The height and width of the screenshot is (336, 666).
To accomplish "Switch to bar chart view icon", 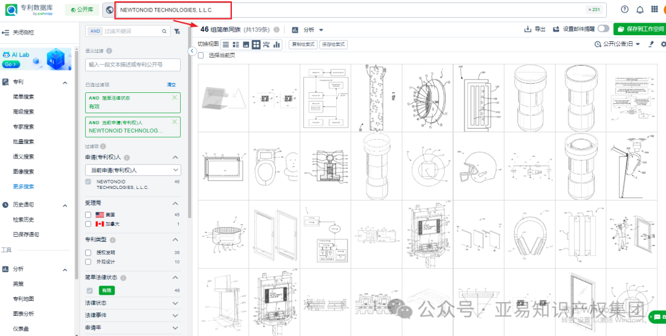I will 276,44.
